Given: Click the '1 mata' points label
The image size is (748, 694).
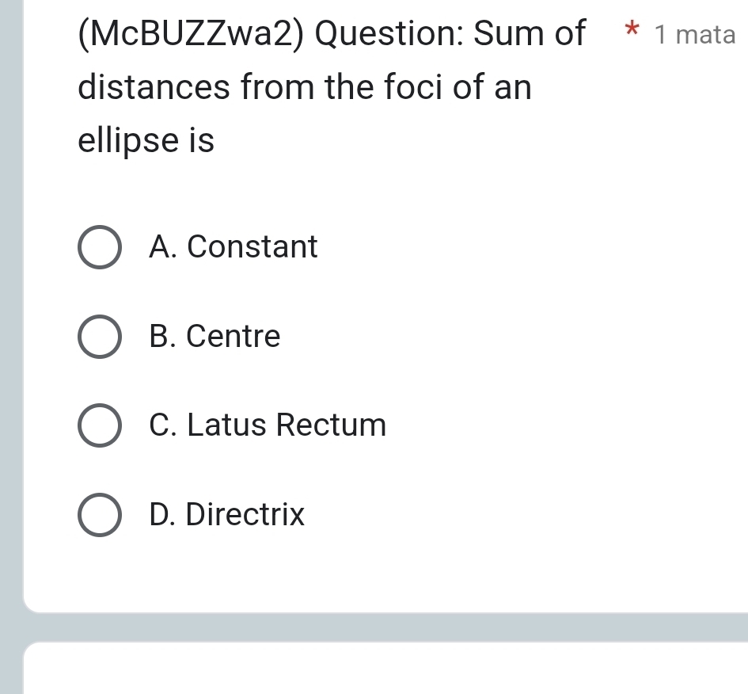Looking at the screenshot, I should coord(696,35).
